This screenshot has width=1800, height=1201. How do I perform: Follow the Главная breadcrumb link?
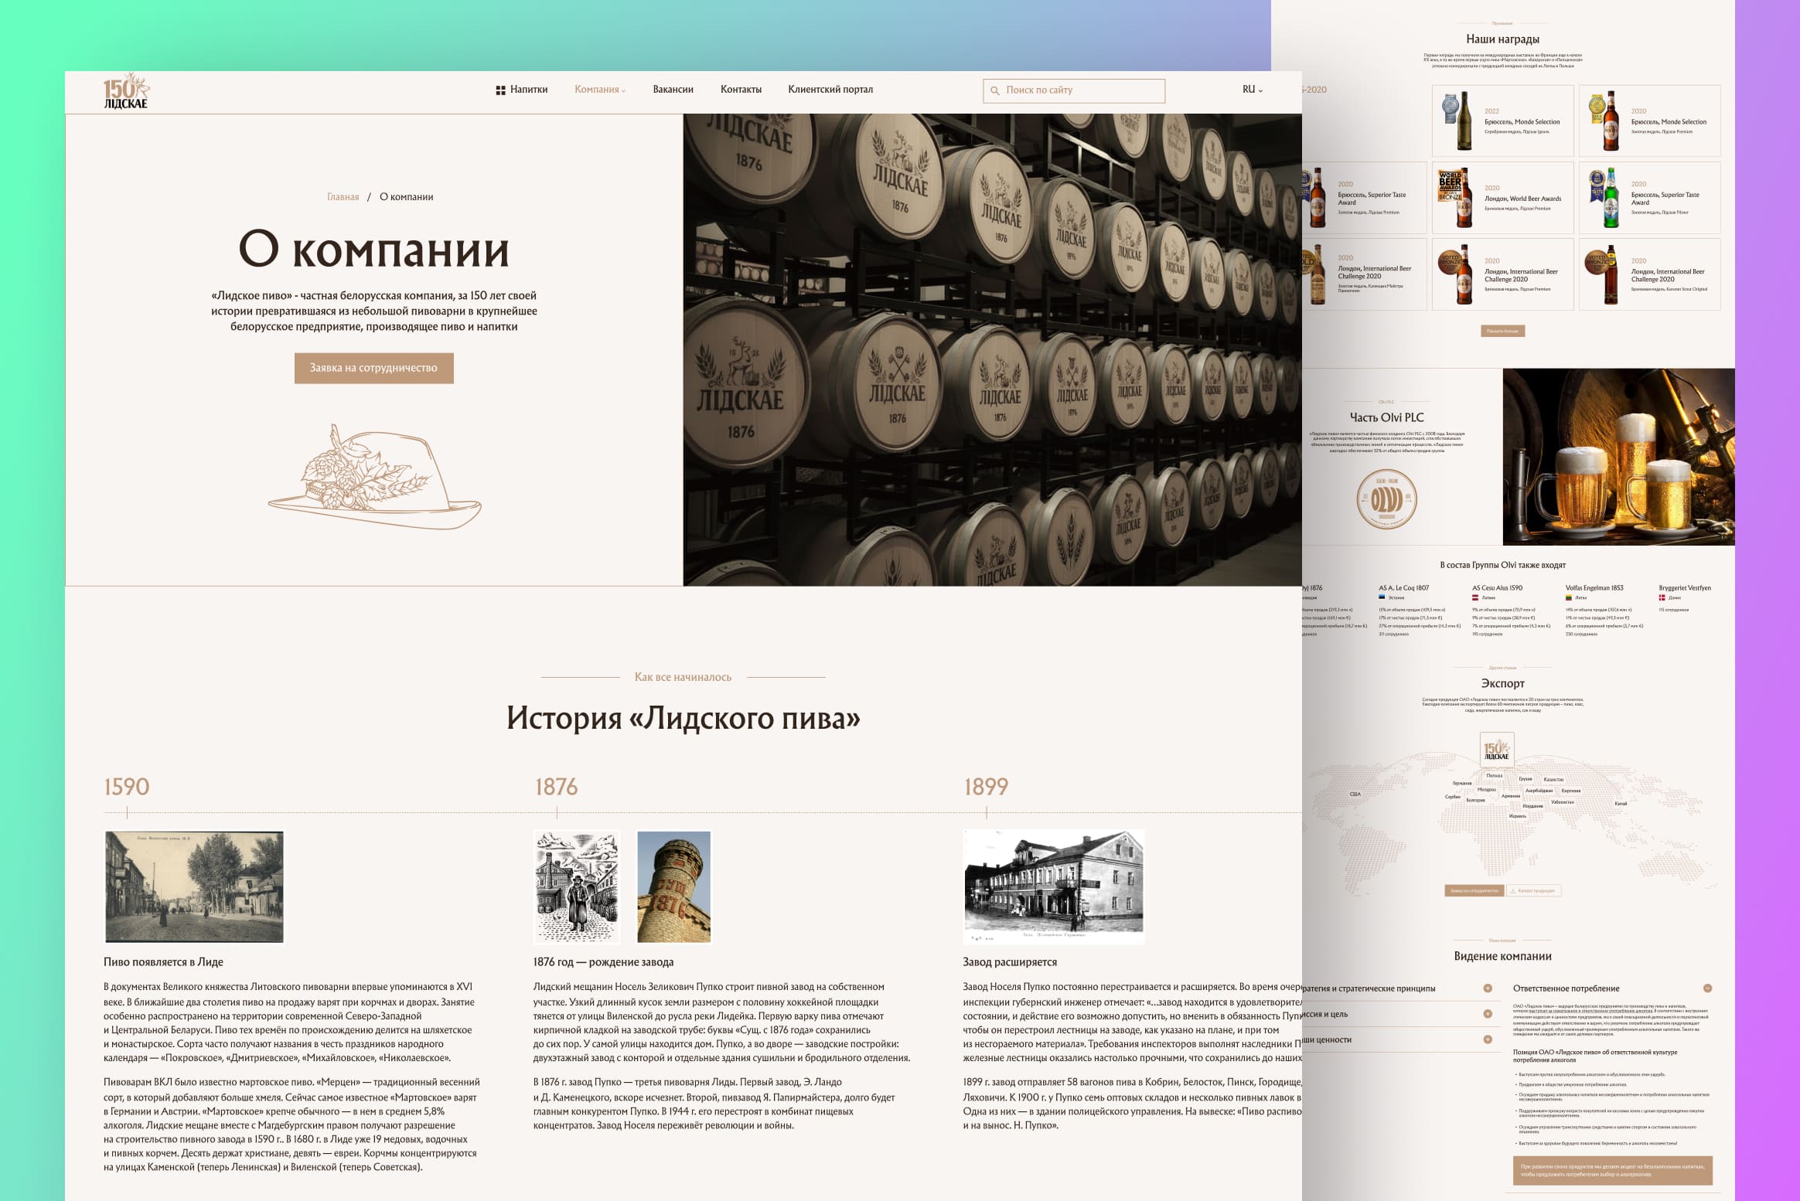(x=343, y=197)
